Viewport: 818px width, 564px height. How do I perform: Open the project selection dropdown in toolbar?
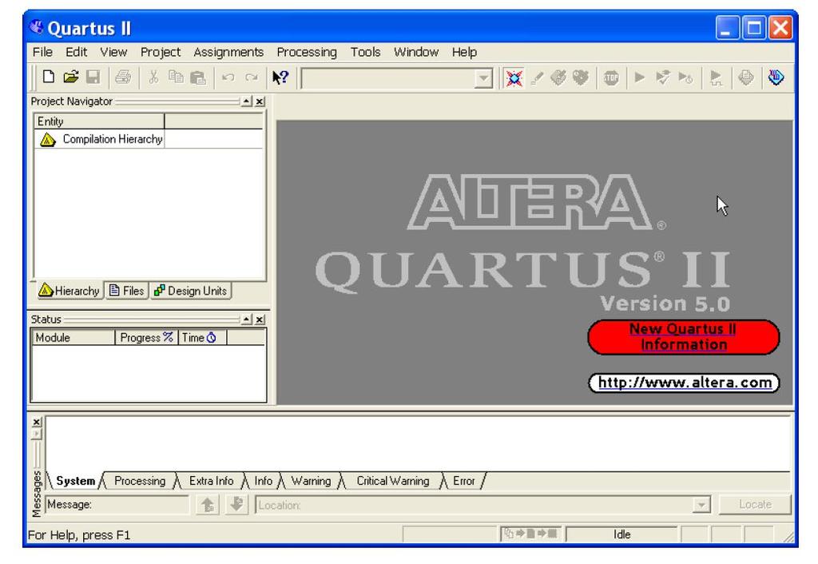(x=483, y=79)
